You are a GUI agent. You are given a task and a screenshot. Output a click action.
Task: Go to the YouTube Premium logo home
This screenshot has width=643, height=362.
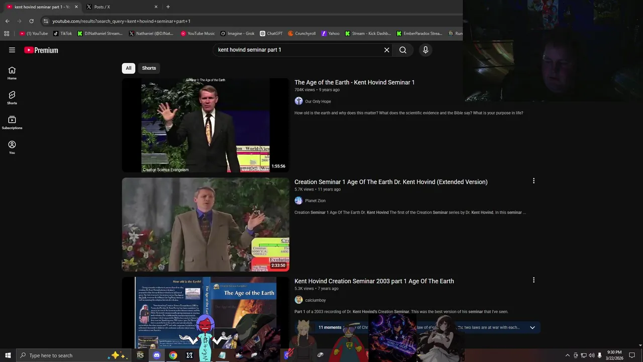click(x=41, y=50)
